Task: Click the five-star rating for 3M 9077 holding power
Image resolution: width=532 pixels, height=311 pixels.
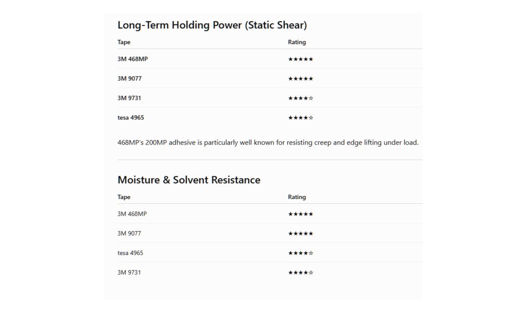Action: coord(301,79)
